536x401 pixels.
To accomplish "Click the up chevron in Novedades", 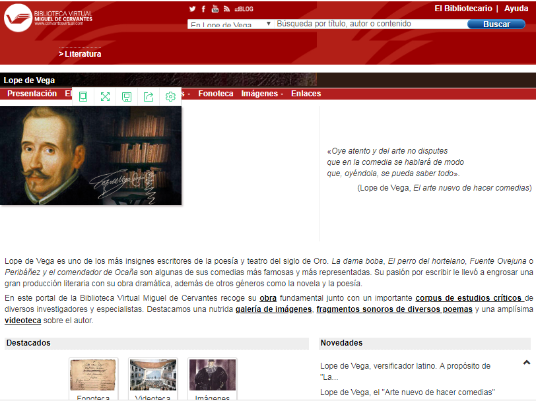I will 527,362.
